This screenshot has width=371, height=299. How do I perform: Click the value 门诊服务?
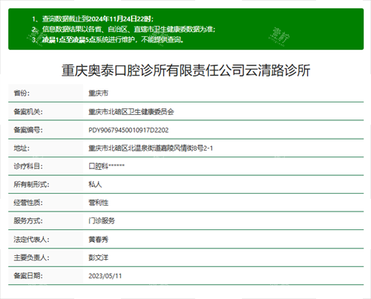pos(102,221)
